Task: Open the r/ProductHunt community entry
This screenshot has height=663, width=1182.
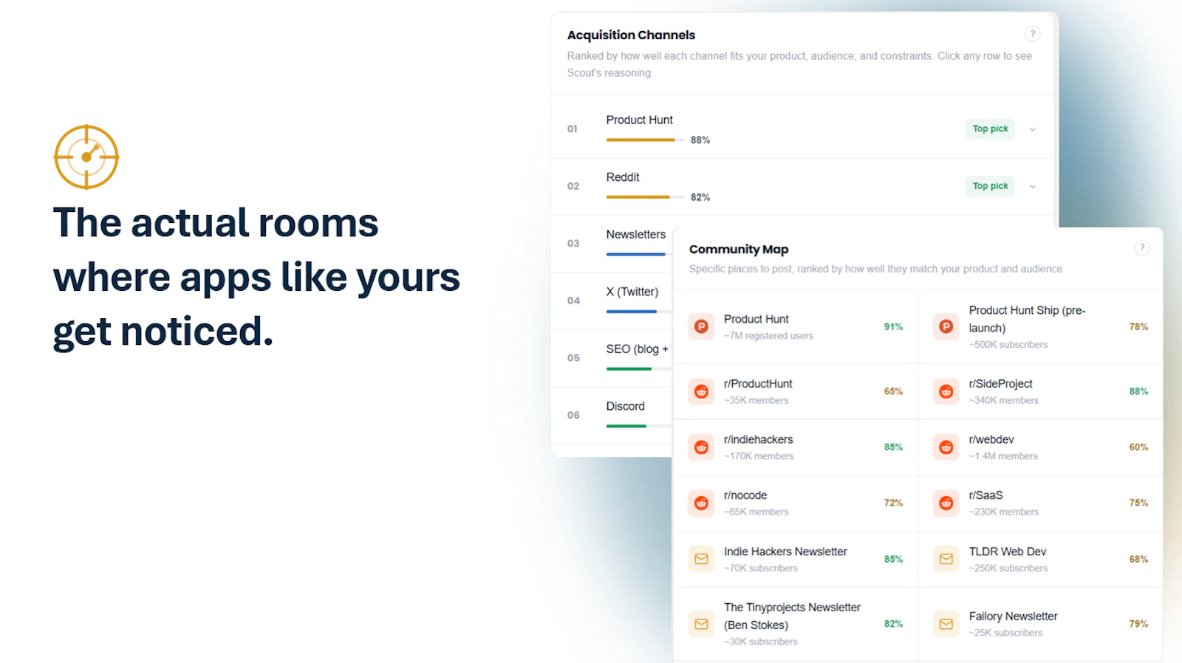Action: click(796, 391)
